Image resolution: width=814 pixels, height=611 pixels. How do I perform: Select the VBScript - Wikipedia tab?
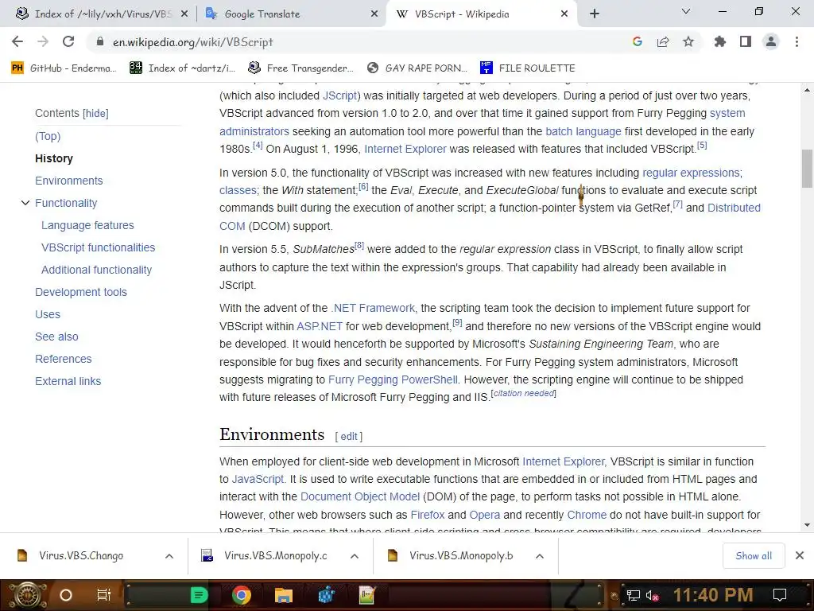pyautogui.click(x=482, y=14)
